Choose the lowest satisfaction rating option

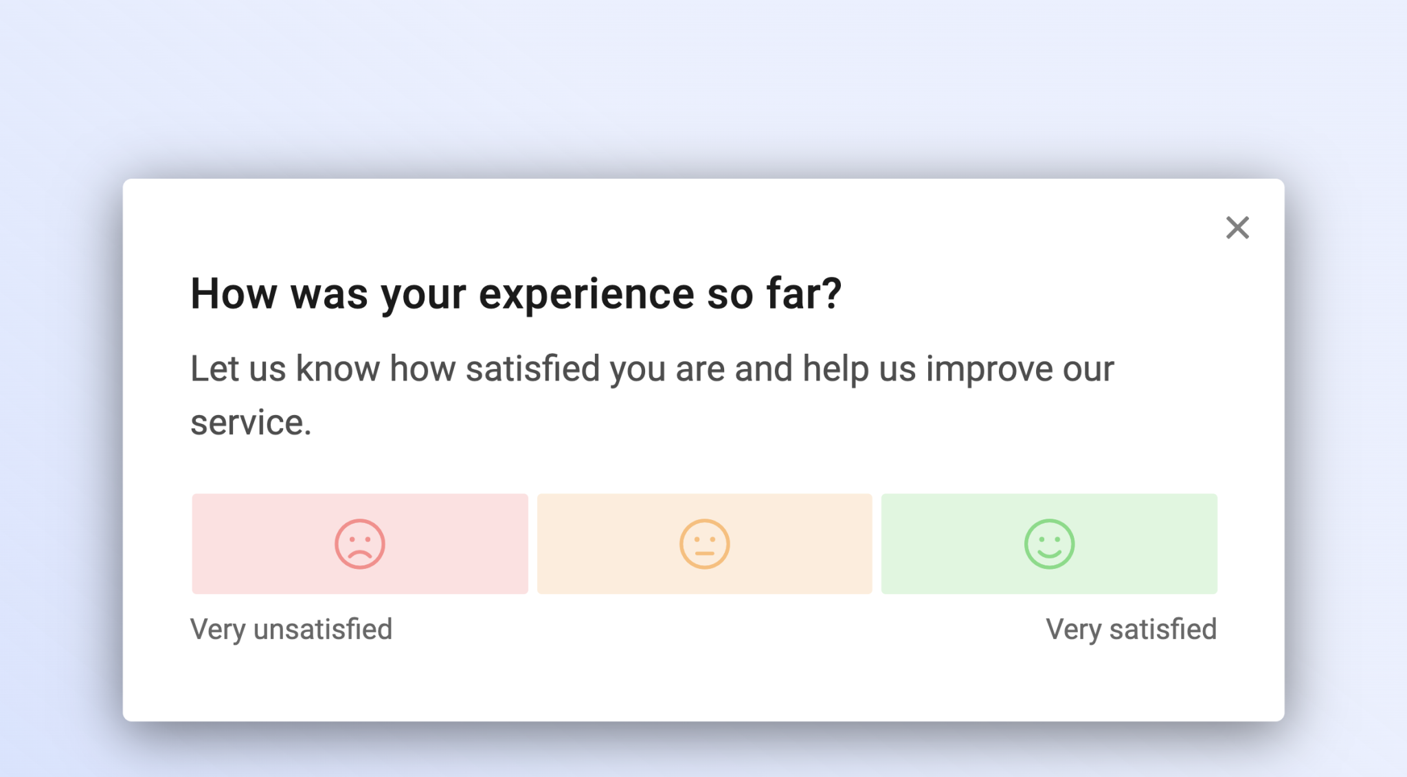point(359,543)
